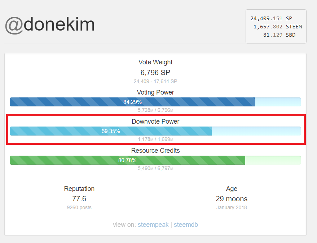Click the Downvote Power progress bar
Screen dimensions: 317x243
click(155, 131)
